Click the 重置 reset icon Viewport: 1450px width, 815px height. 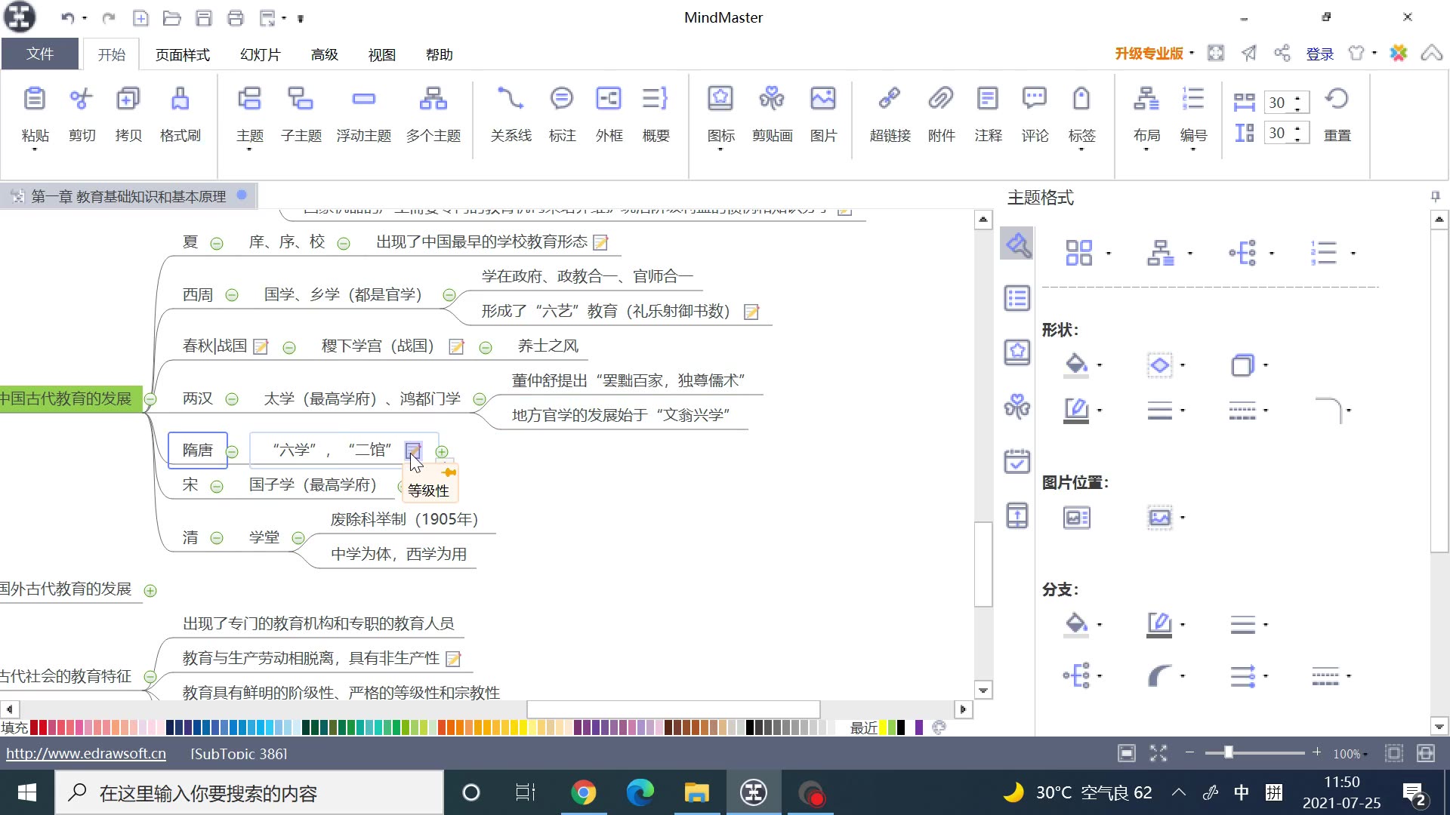tap(1337, 99)
